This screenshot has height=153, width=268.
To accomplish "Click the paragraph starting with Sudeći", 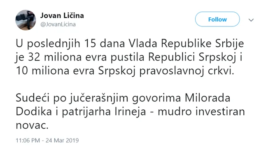I will (x=130, y=111).
